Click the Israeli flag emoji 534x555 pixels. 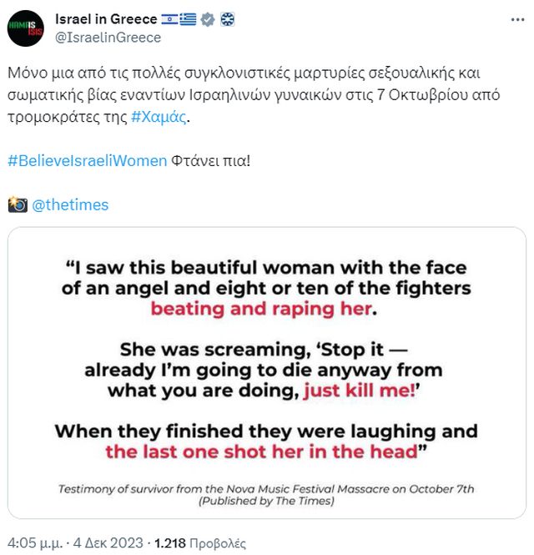coord(169,19)
